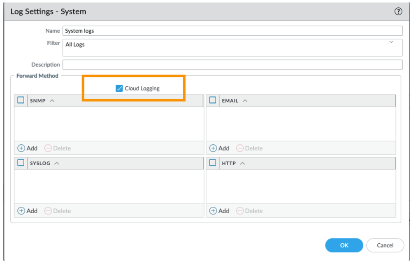
Task: Click the EMAIL Delete minus icon
Action: click(240, 148)
